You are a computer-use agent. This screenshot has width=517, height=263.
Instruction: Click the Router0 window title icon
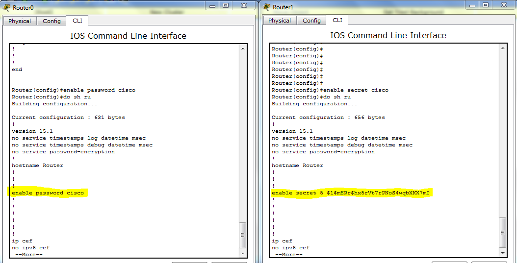point(6,7)
